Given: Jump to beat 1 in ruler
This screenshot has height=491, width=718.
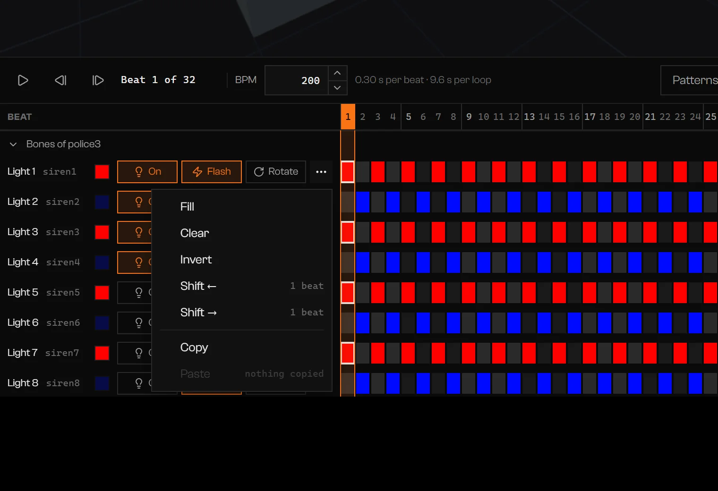Looking at the screenshot, I should coord(348,117).
